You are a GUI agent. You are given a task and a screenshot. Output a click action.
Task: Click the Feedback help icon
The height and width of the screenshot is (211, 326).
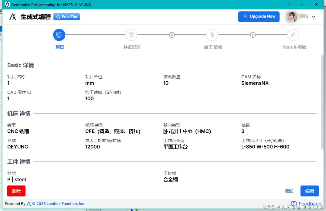click(294, 204)
